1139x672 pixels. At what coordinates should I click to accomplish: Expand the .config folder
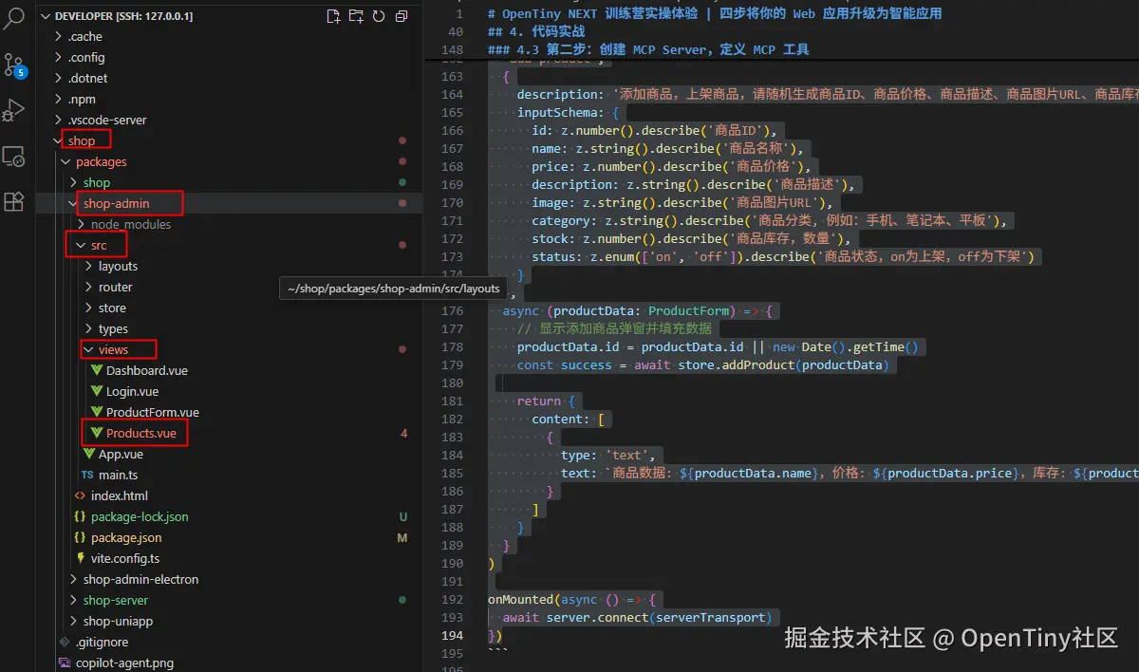click(60, 57)
